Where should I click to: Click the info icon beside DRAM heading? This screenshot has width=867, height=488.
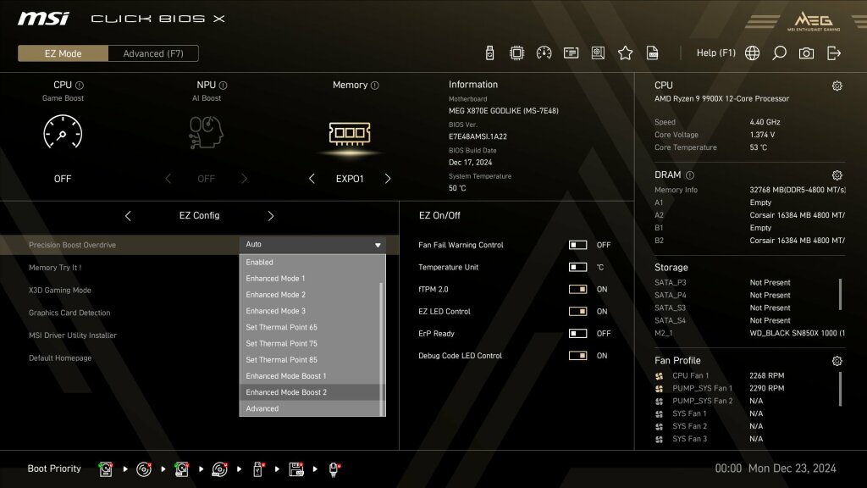(689, 175)
